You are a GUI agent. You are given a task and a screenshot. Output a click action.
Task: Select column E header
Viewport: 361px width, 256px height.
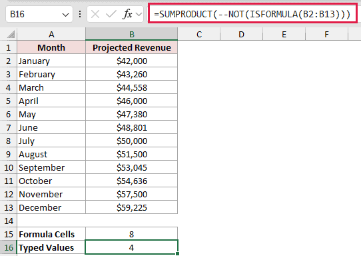(x=284, y=34)
